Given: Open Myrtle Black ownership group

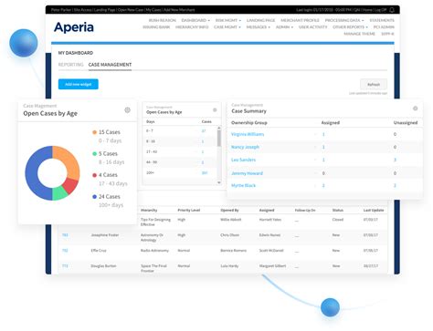Looking at the screenshot, I should (243, 185).
